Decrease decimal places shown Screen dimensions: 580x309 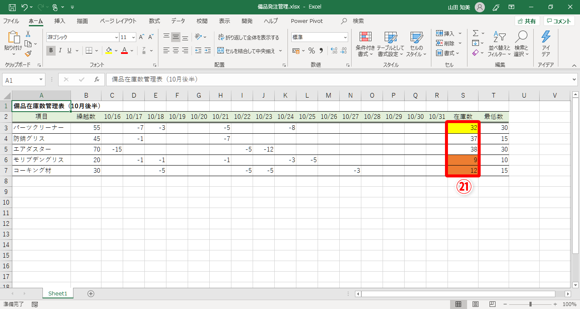pyautogui.click(x=343, y=51)
